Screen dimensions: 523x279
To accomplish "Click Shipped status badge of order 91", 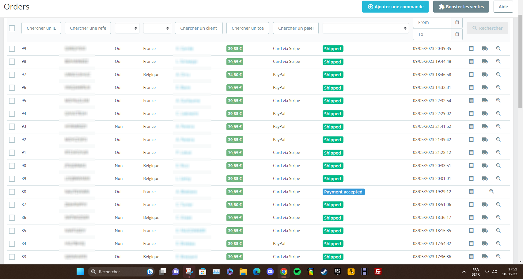I will 333,153.
